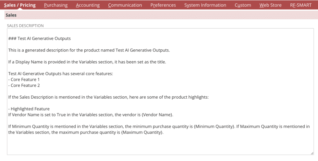Switch to the Custom tab

click(x=243, y=5)
